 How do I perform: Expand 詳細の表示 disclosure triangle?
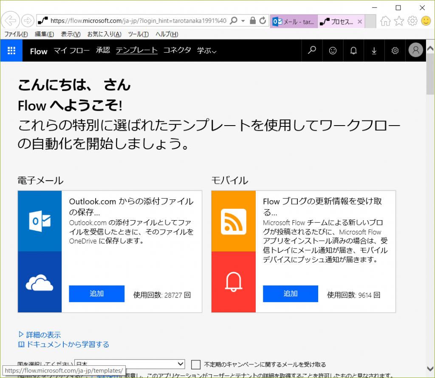click(x=21, y=334)
